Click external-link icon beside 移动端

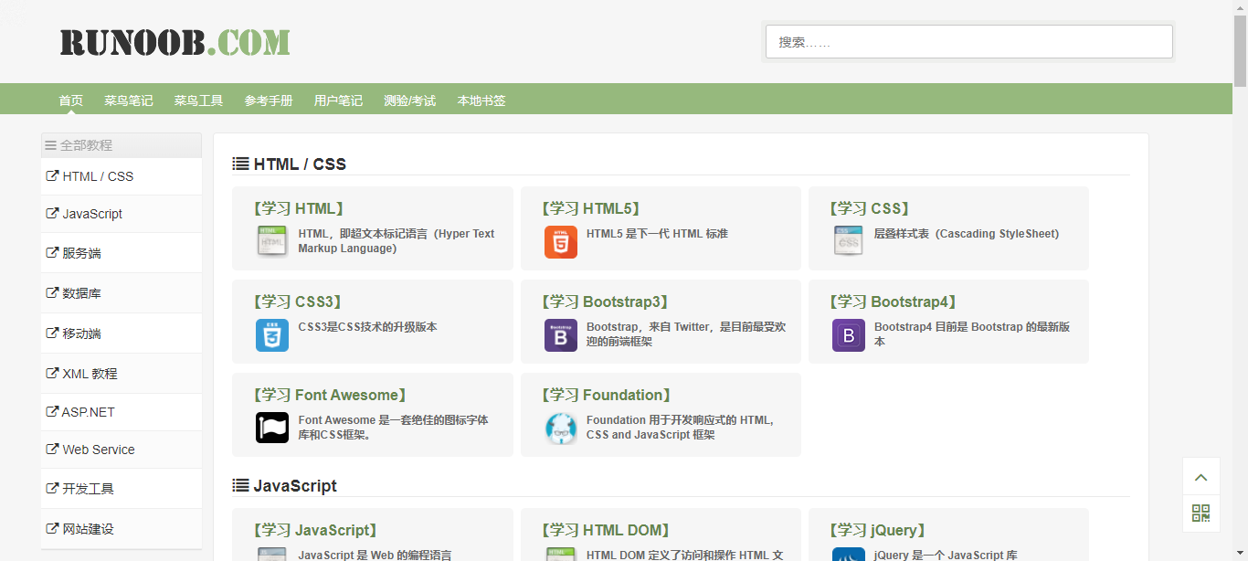[52, 333]
